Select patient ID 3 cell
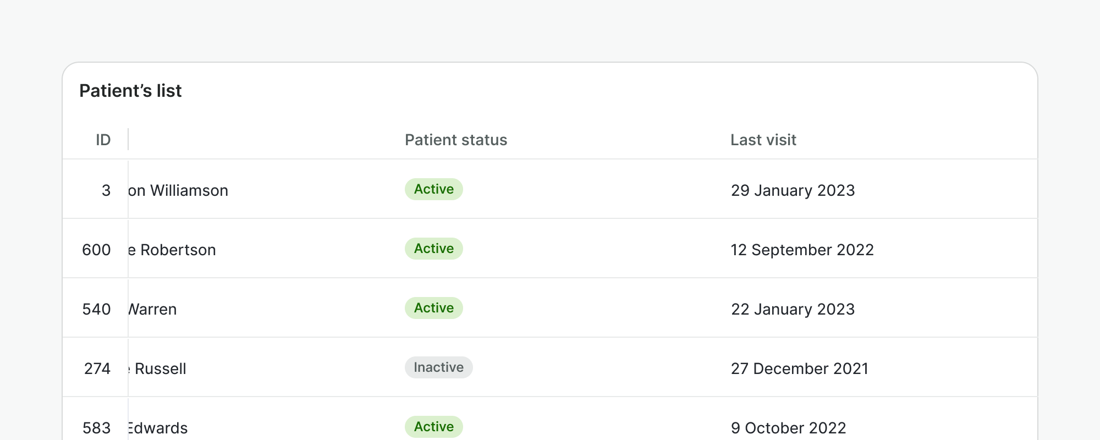 click(x=106, y=190)
